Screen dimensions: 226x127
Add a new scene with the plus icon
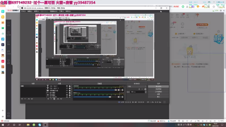coord(22,99)
